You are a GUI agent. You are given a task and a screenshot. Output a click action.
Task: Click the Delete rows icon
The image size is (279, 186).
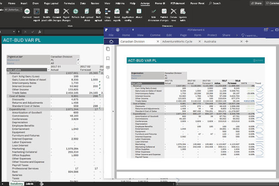click(173, 12)
